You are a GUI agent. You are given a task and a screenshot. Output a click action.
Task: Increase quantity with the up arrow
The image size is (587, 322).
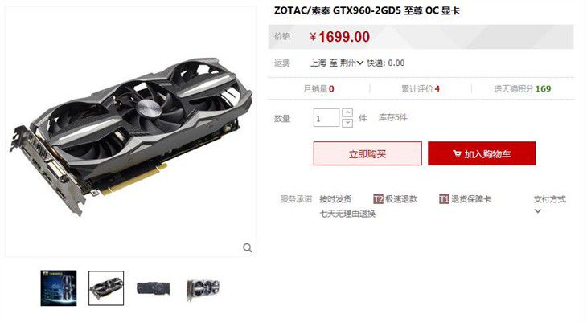point(347,113)
